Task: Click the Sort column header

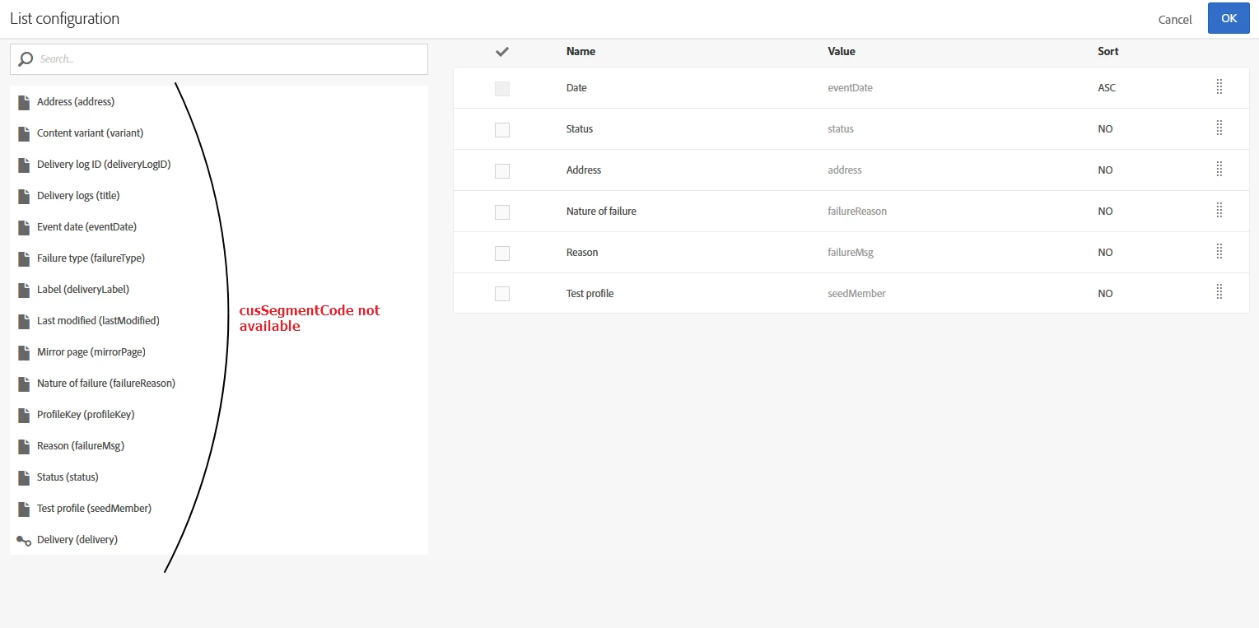Action: click(1108, 52)
